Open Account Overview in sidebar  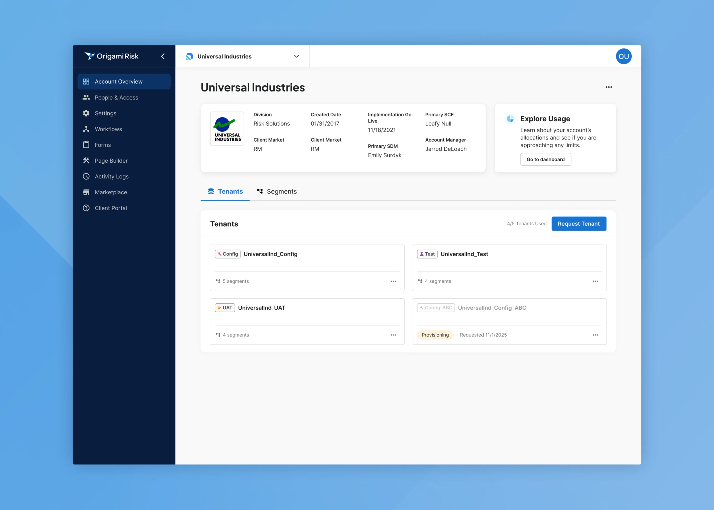[x=124, y=82]
